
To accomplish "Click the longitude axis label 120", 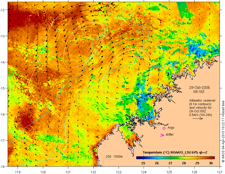I will click(43, 172).
